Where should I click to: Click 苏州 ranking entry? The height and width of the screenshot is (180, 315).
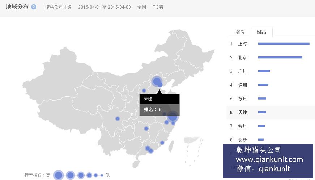point(242,99)
